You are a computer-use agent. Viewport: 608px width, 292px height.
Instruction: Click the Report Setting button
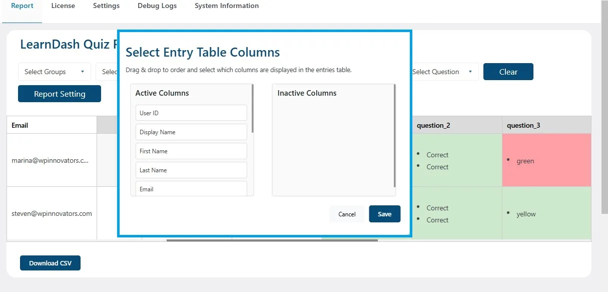click(x=59, y=94)
